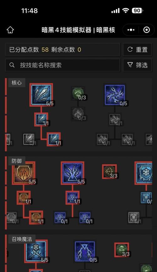Click the first Ice Shards upgrade node 1/1

pos(41,119)
